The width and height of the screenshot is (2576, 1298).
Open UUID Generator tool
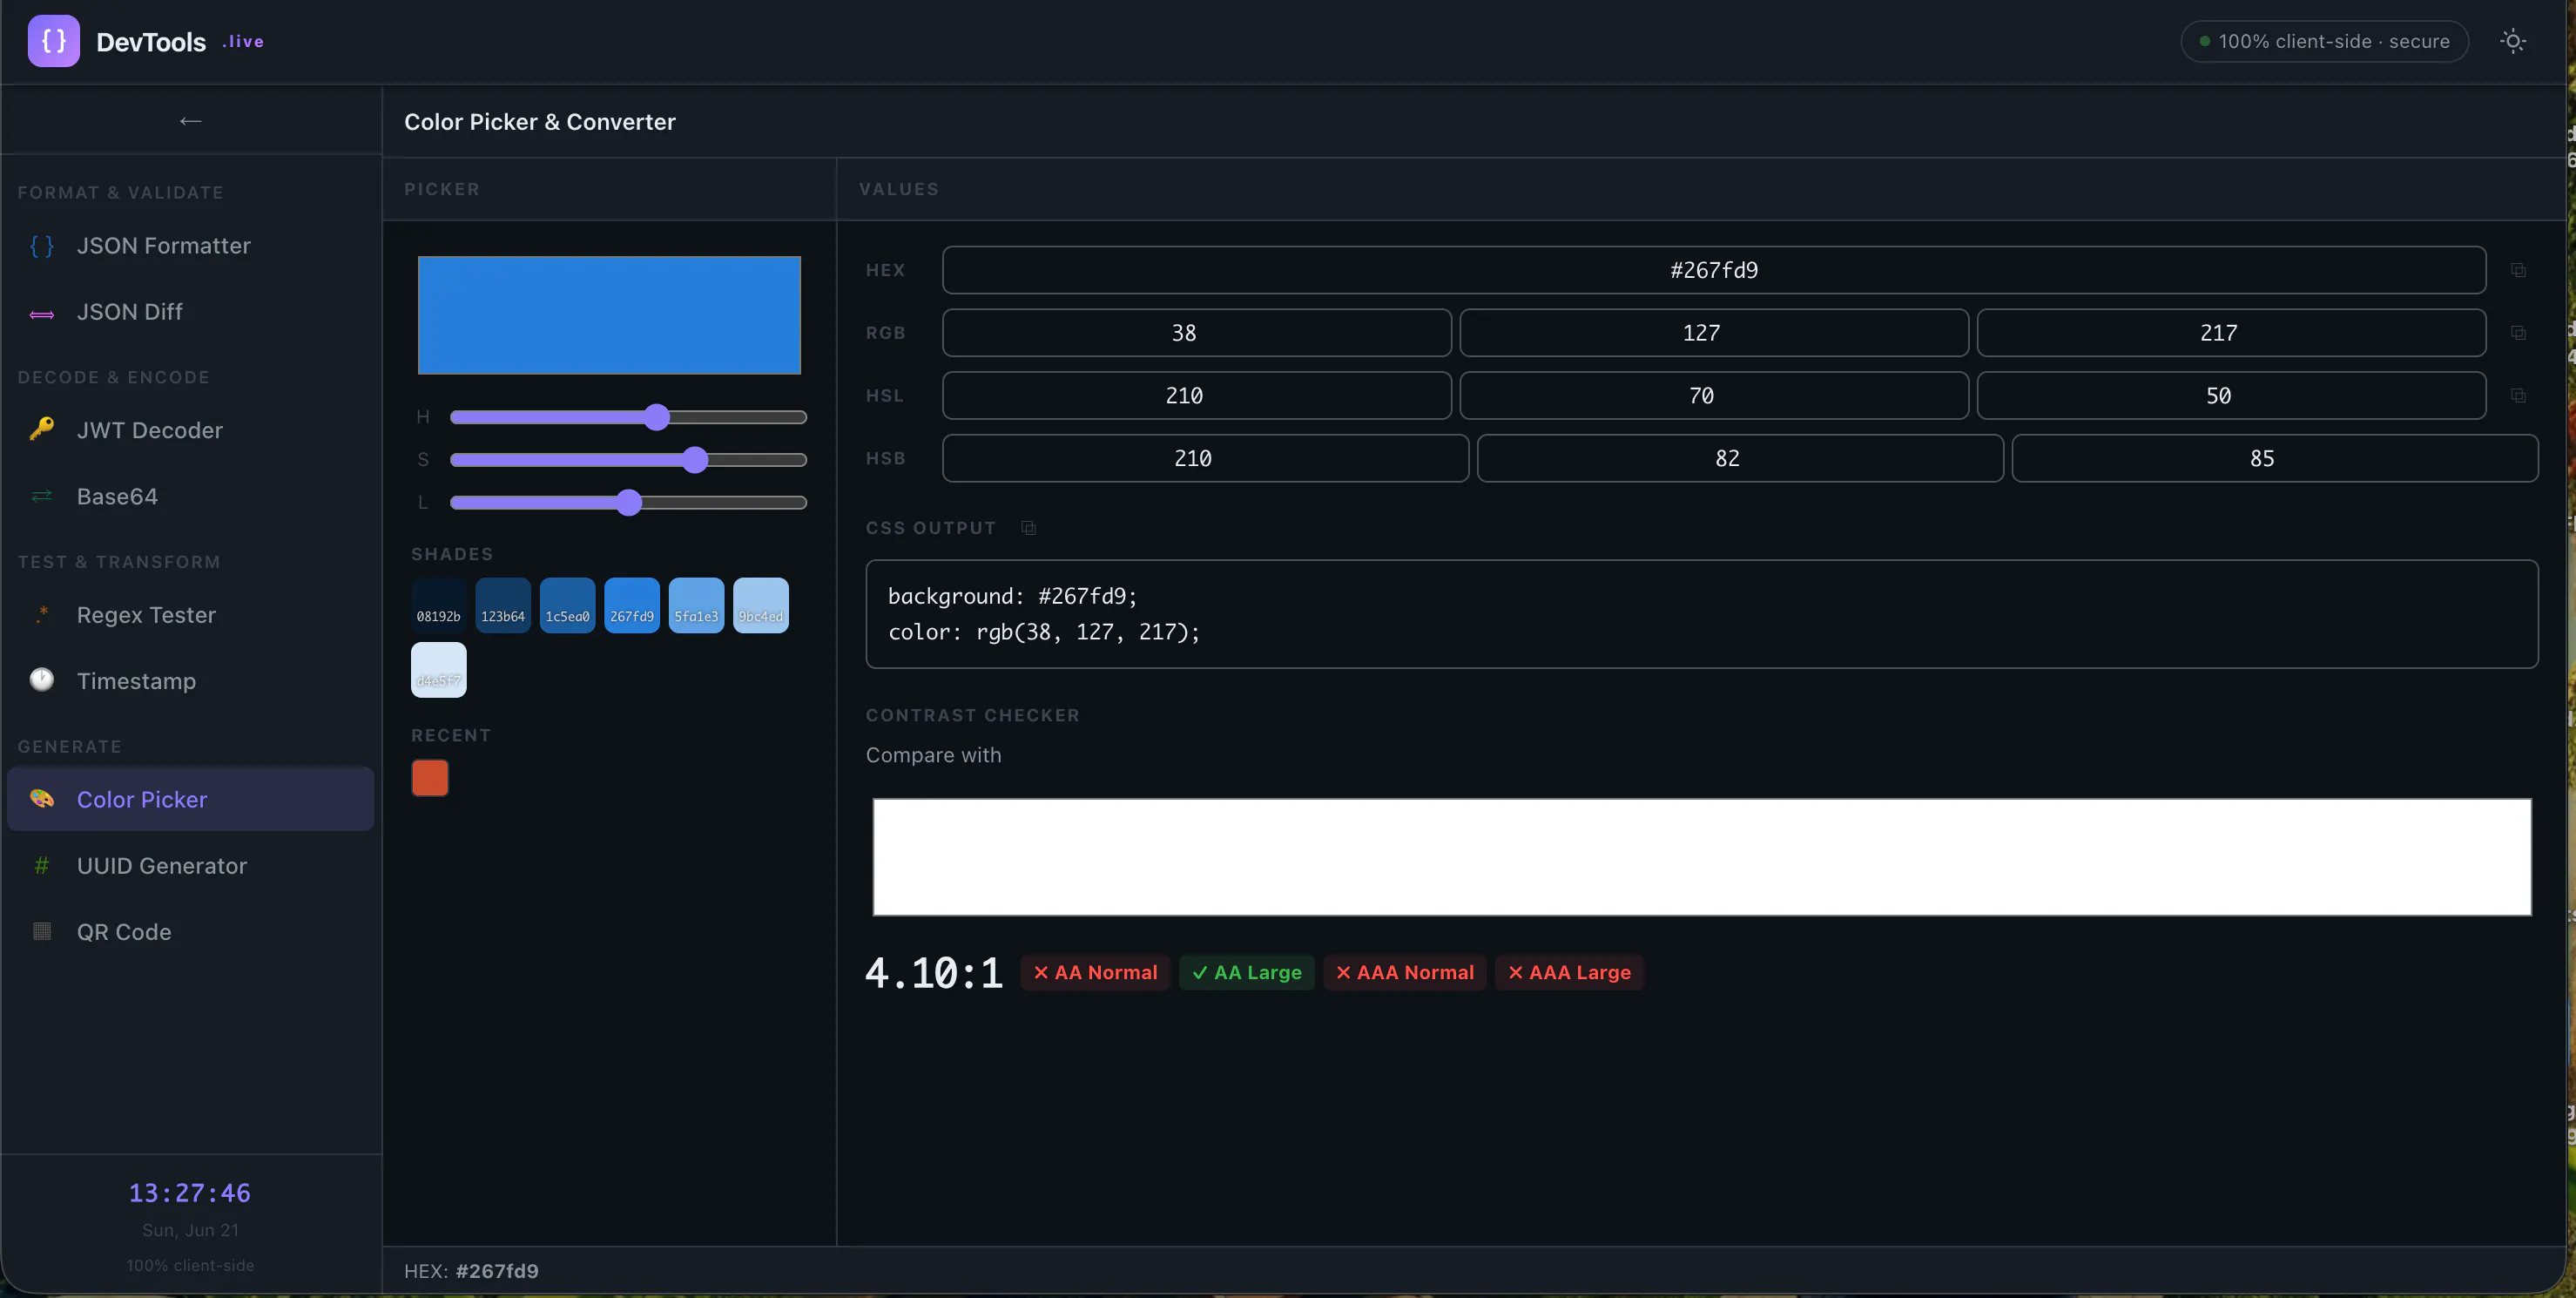click(190, 866)
